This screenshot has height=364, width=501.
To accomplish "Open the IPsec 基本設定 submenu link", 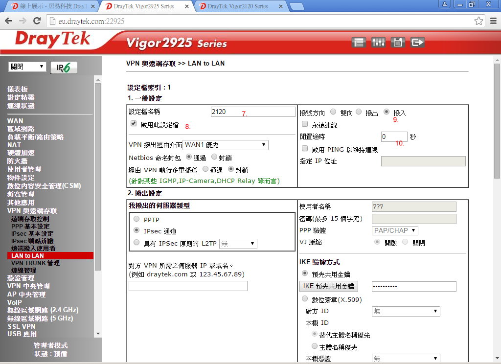I will (x=32, y=233).
